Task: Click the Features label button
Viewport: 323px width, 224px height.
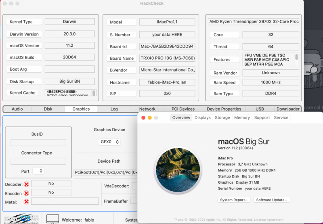Action: pos(225,60)
